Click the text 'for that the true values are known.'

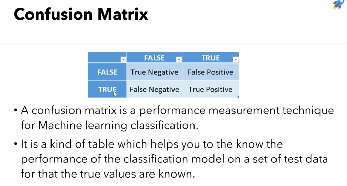click(109, 174)
